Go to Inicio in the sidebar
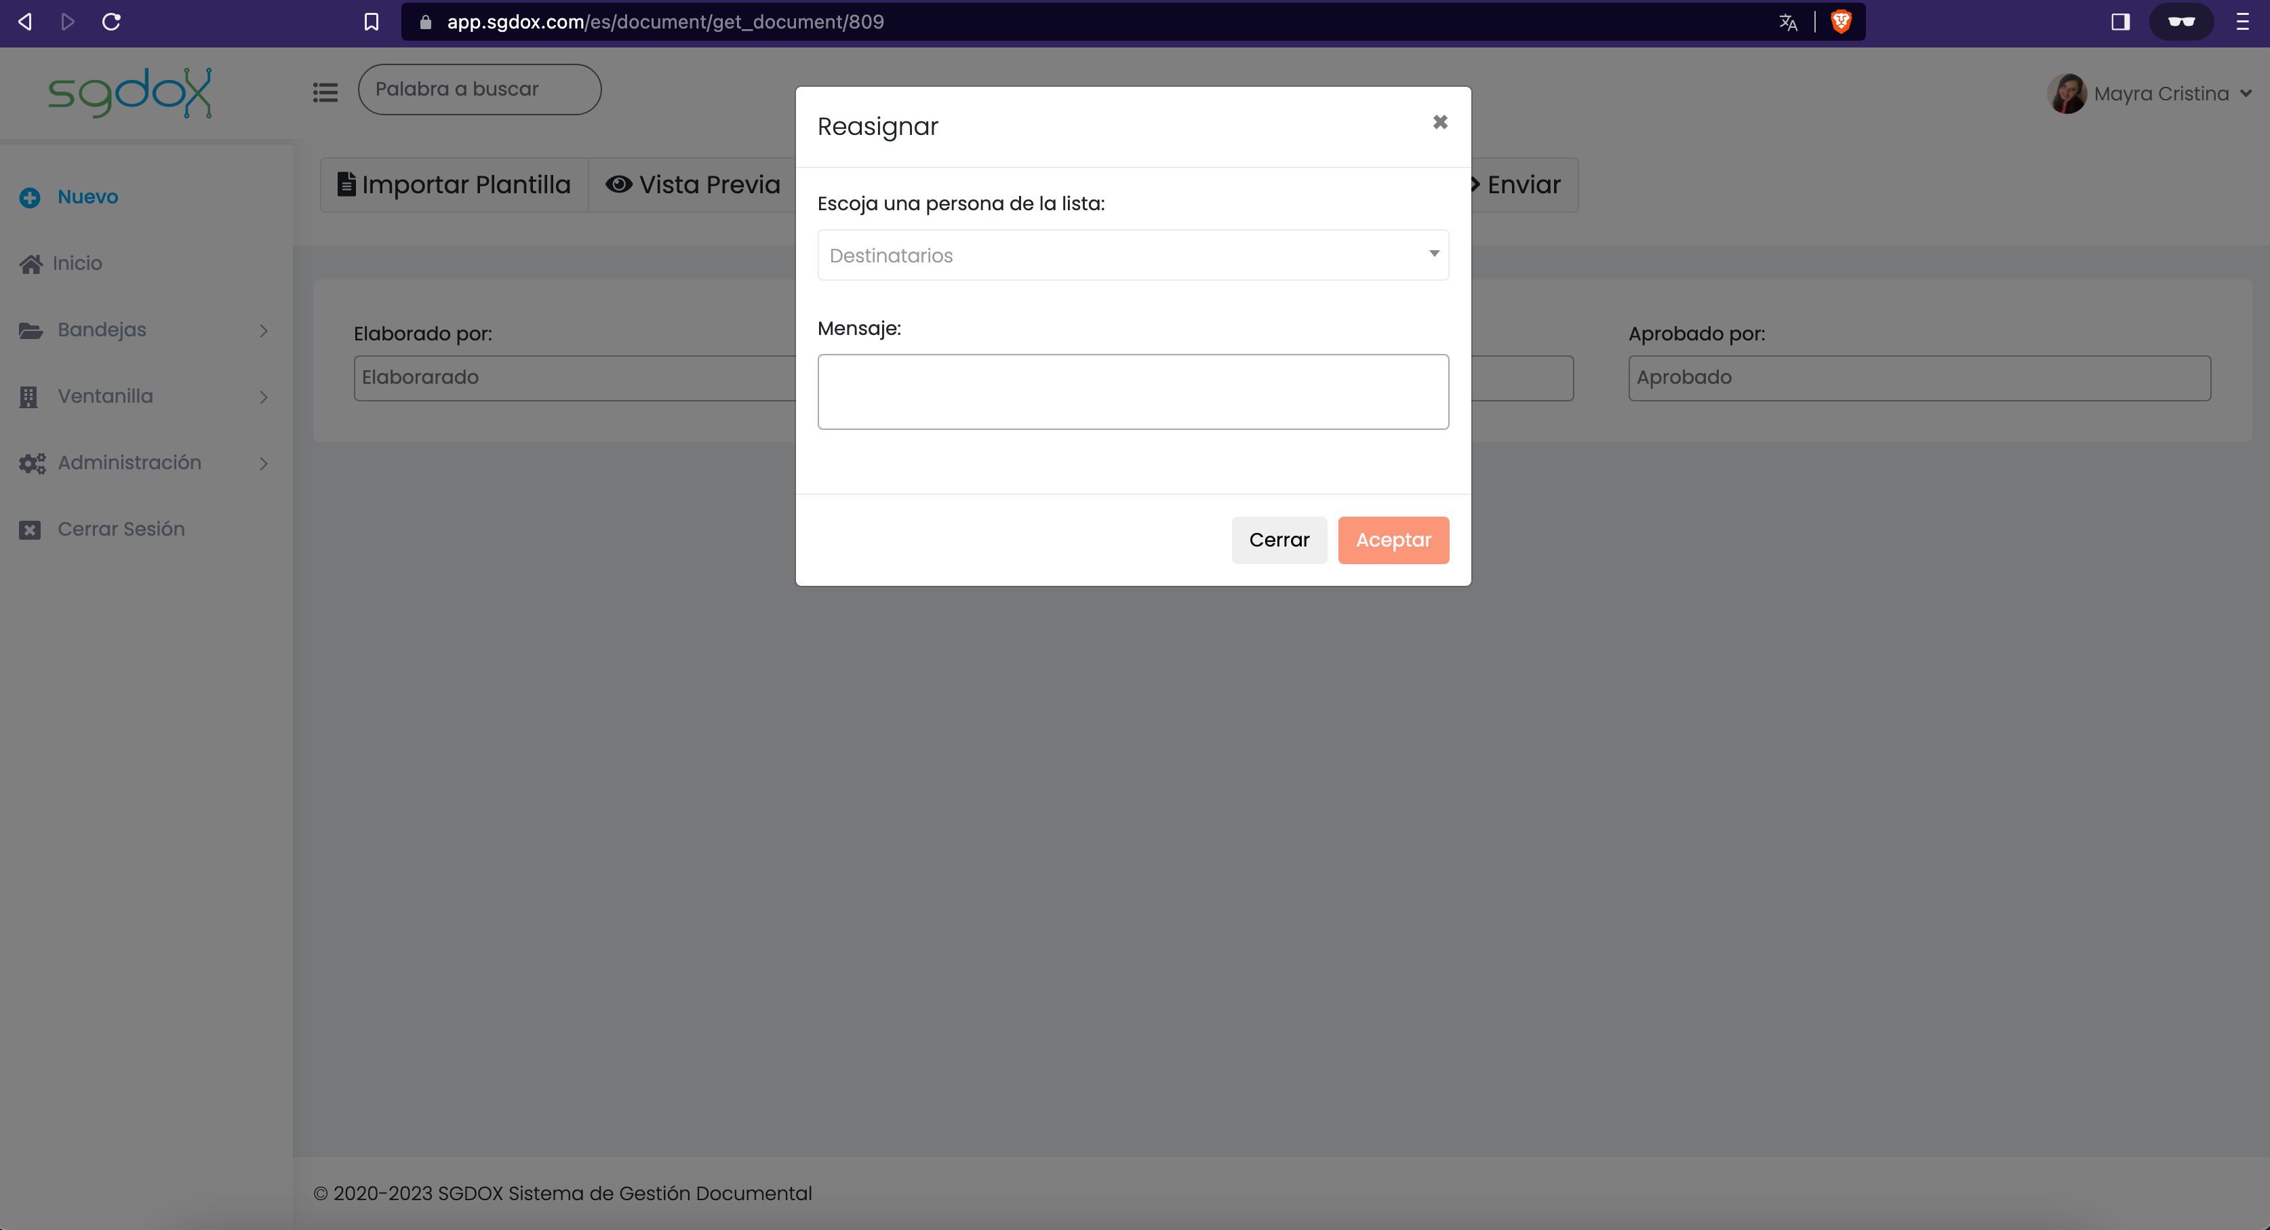Screen dimensions: 2270x1230 [x=77, y=264]
